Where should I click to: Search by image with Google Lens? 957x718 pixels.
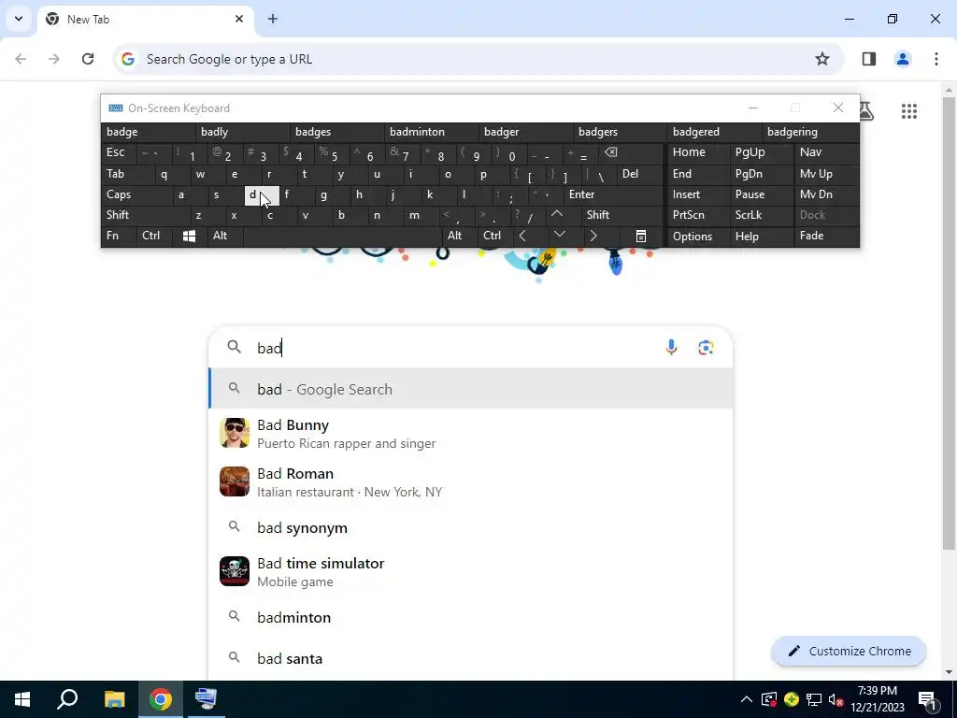706,348
